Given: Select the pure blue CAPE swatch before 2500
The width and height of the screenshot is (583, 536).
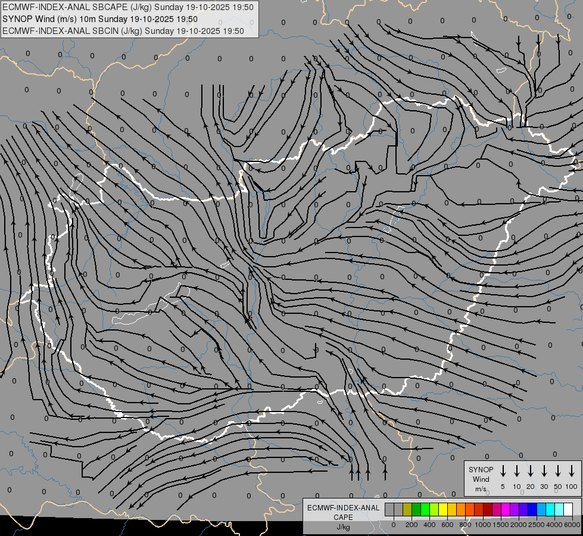Looking at the screenshot, I should click(533, 509).
